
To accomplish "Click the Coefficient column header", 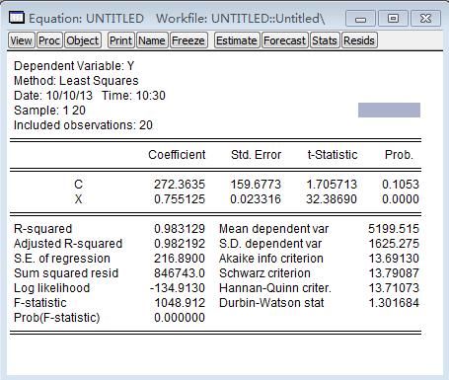I will tap(177, 155).
